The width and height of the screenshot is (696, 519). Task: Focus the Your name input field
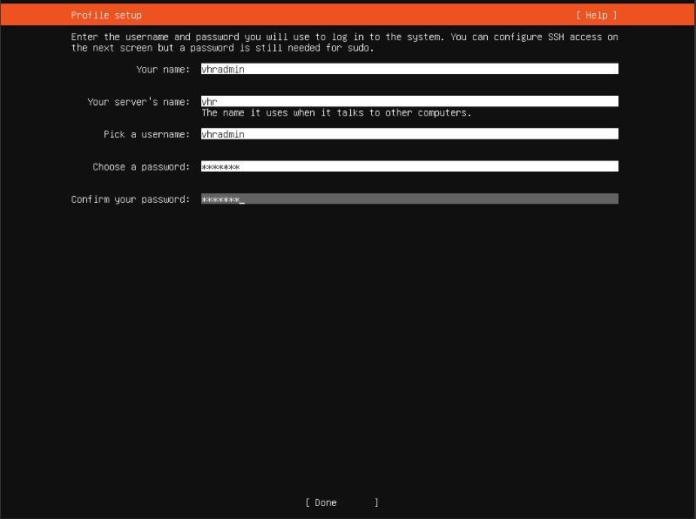[409, 69]
